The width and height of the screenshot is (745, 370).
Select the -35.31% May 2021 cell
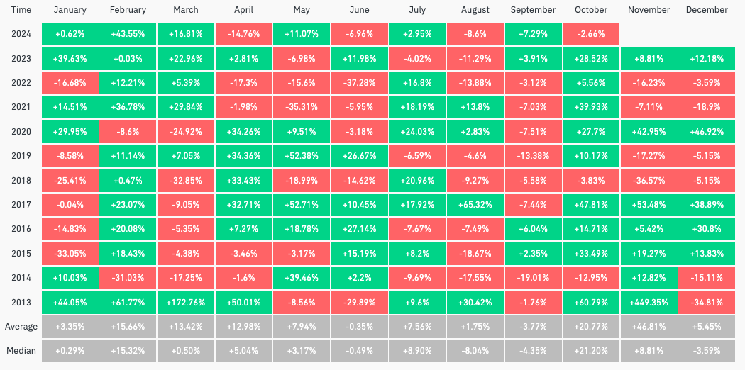click(x=302, y=107)
